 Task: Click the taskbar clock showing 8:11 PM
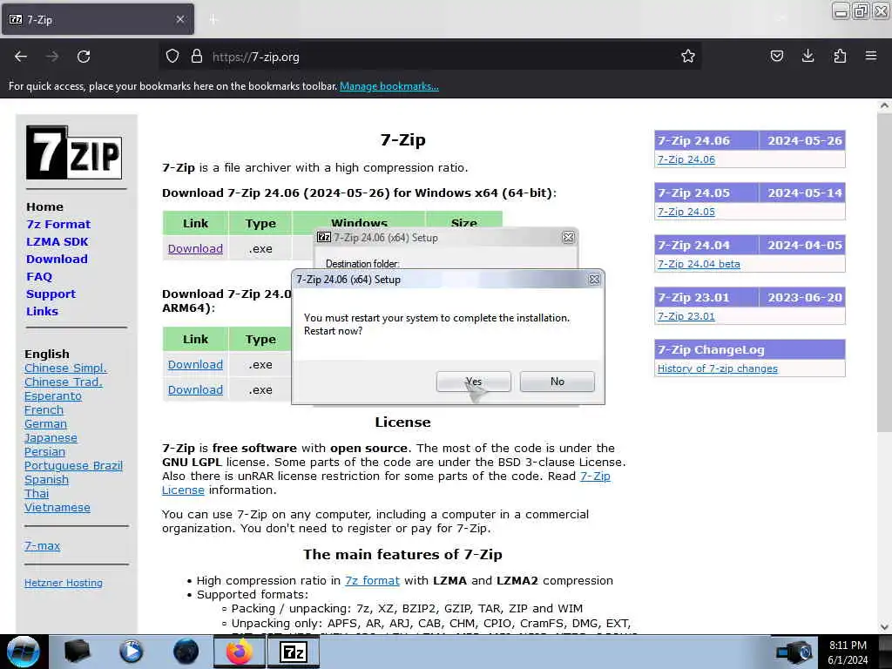pyautogui.click(x=848, y=652)
